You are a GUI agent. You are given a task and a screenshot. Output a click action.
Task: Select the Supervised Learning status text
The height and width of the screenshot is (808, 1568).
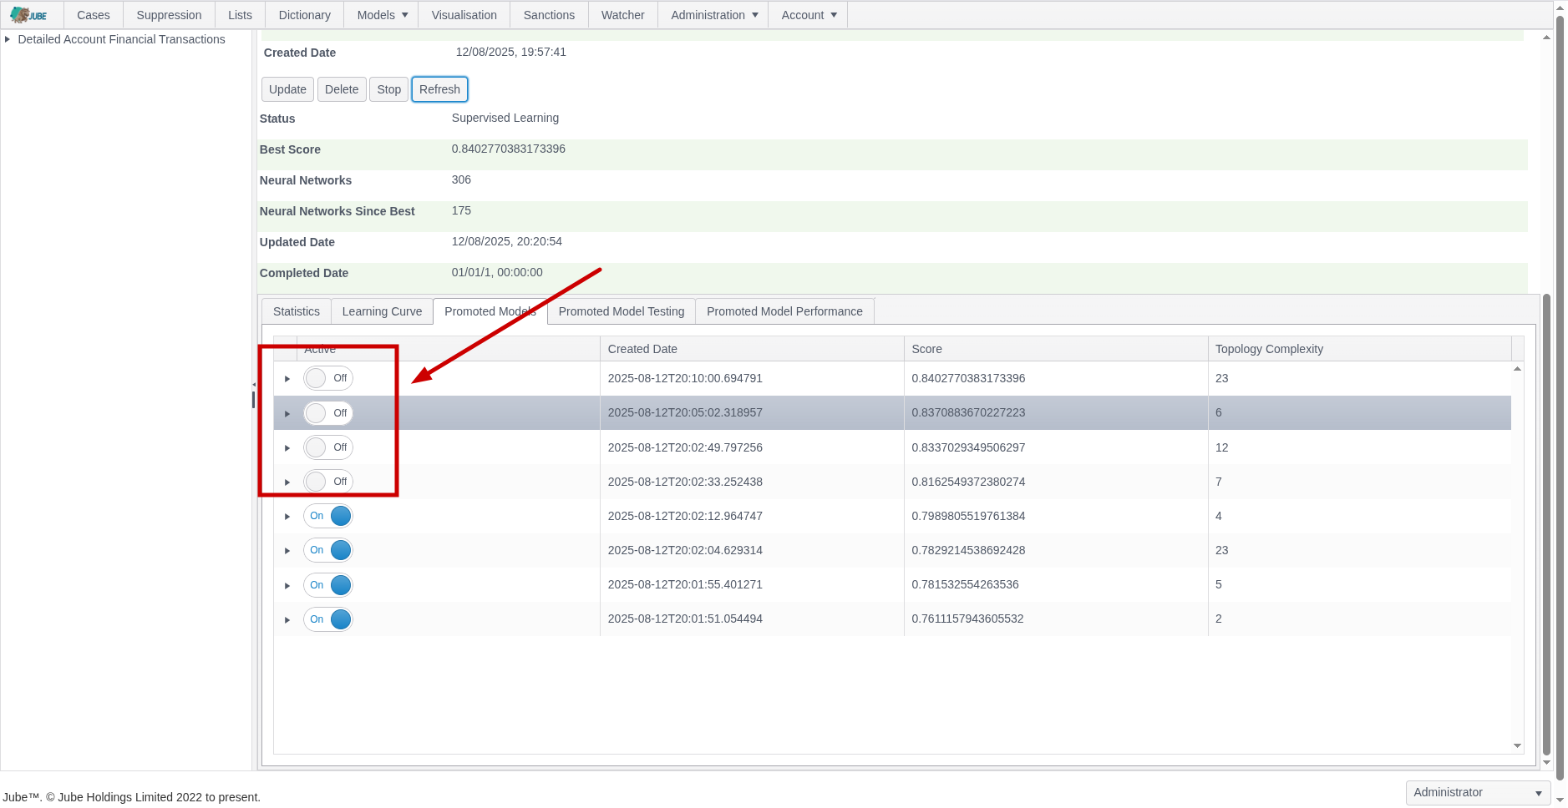pyautogui.click(x=505, y=118)
